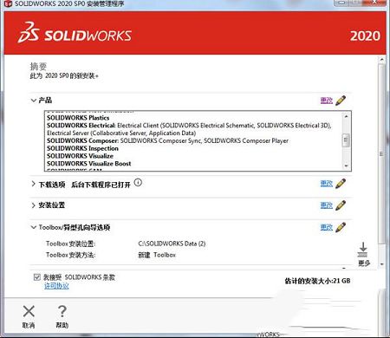This screenshot has width=390, height=338.
Task: Click the product list scrollbar thumb
Action: (346, 140)
